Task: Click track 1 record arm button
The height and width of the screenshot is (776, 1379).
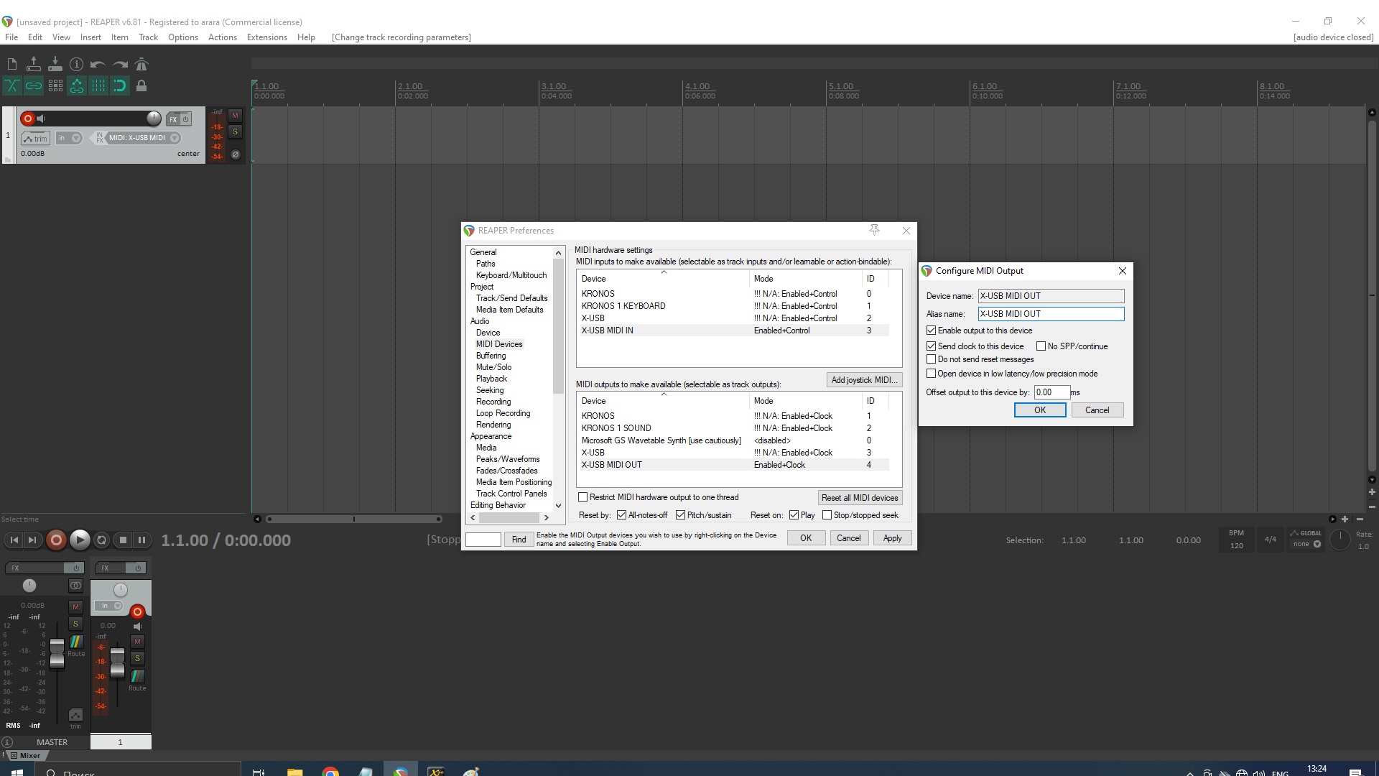Action: point(27,119)
